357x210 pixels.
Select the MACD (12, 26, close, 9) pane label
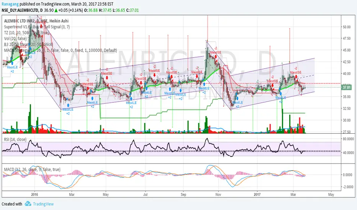[x=32, y=170]
